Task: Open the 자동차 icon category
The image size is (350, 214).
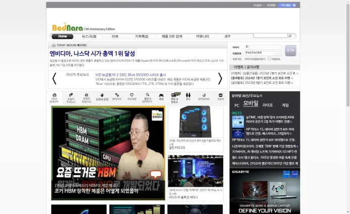Action: [220, 96]
